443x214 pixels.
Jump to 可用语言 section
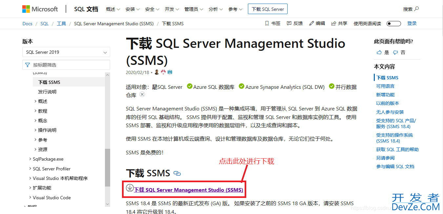click(385, 86)
